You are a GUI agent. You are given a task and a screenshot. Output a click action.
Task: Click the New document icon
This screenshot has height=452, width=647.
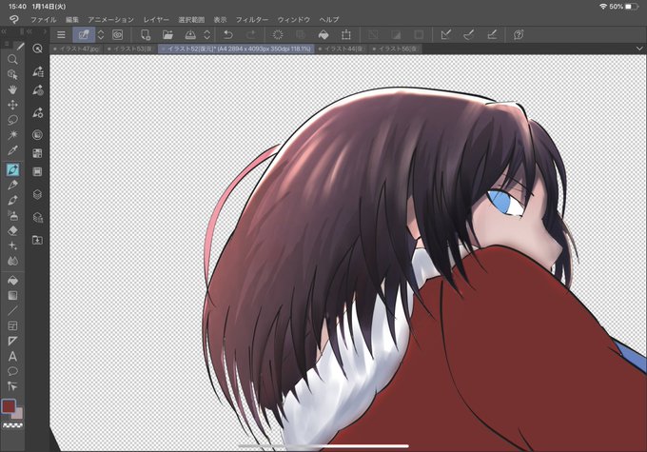146,35
